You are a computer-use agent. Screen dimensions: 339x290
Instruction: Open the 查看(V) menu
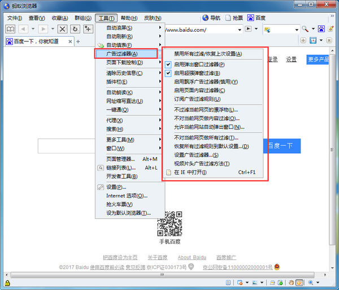(37, 18)
